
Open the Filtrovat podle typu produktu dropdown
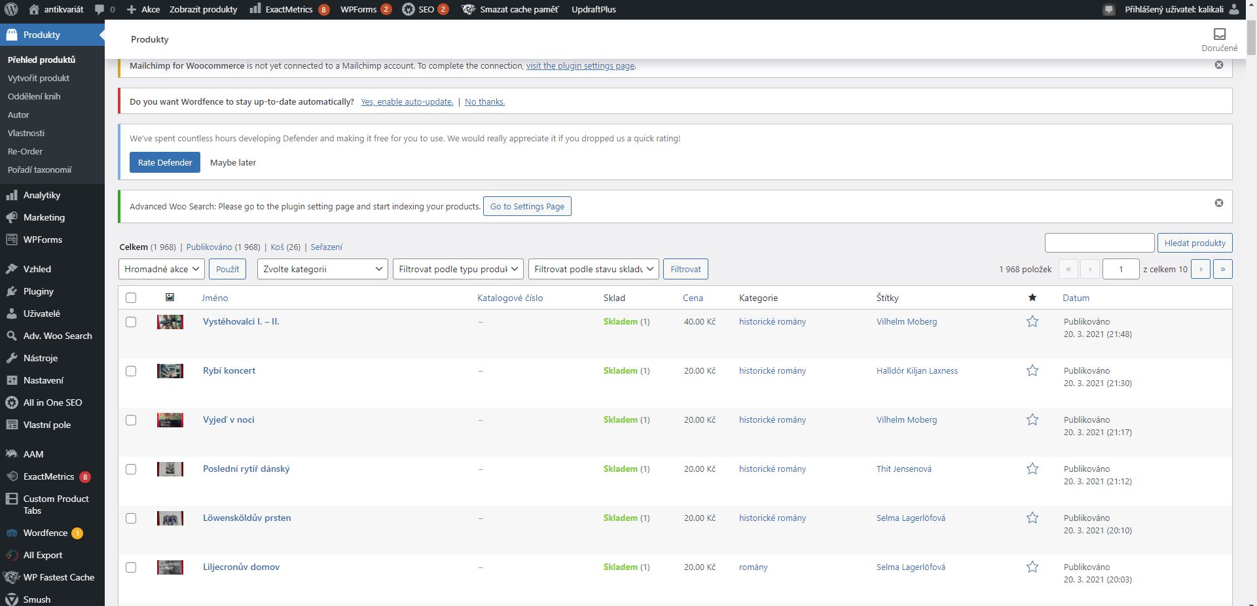(458, 269)
